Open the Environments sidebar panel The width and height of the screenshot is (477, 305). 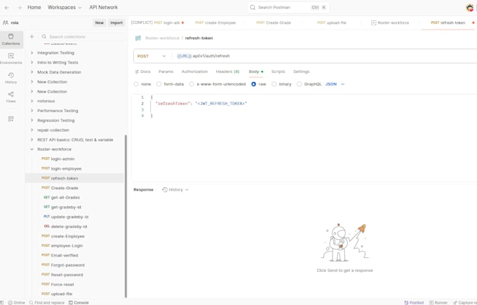coord(11,59)
